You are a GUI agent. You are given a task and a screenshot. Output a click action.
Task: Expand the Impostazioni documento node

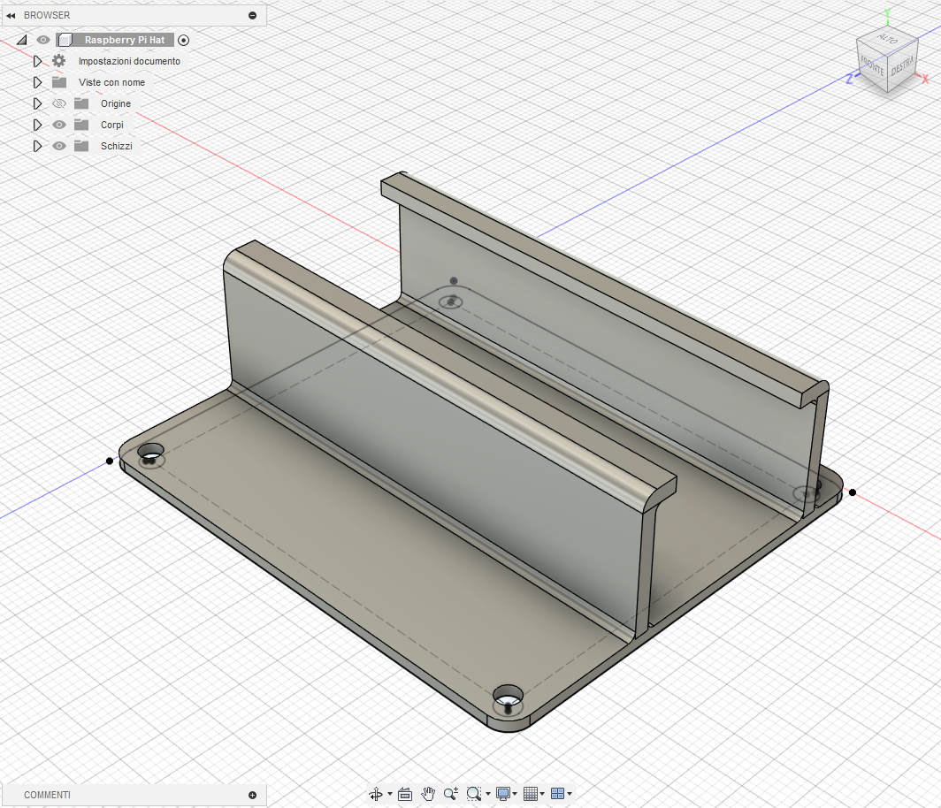tap(37, 61)
